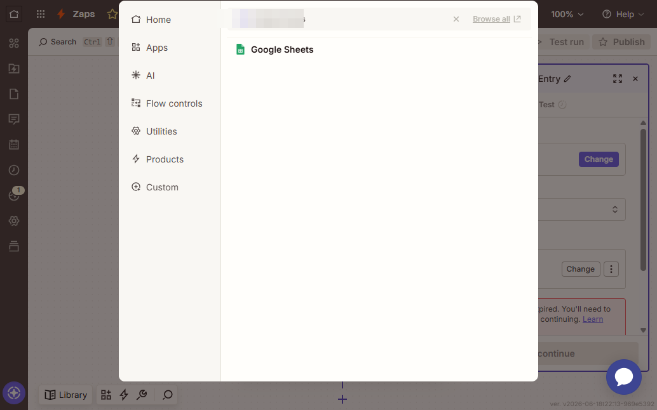Screen dimensions: 657x410
Task: Open Zaps icon in left sidebar
Action: point(14,69)
